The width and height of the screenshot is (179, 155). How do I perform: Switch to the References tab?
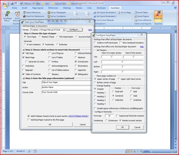point(53,8)
